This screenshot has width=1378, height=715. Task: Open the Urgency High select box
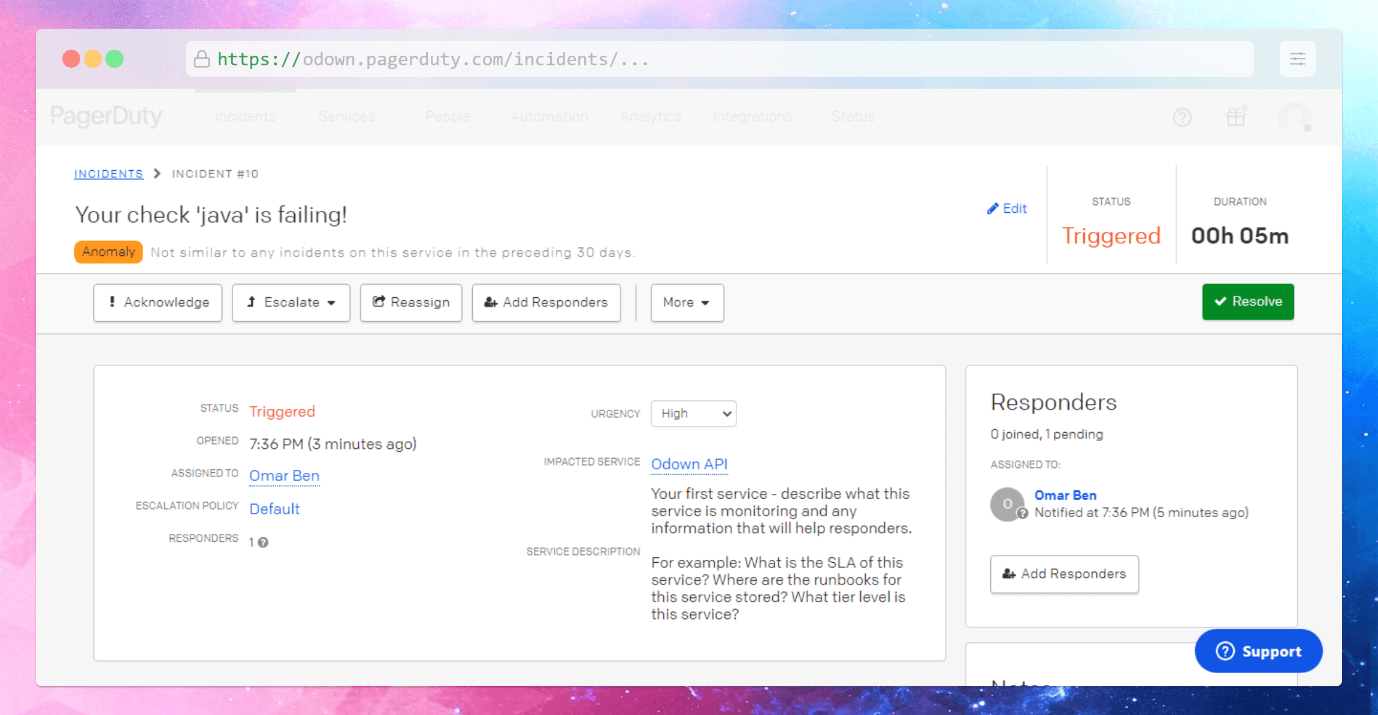click(x=693, y=414)
